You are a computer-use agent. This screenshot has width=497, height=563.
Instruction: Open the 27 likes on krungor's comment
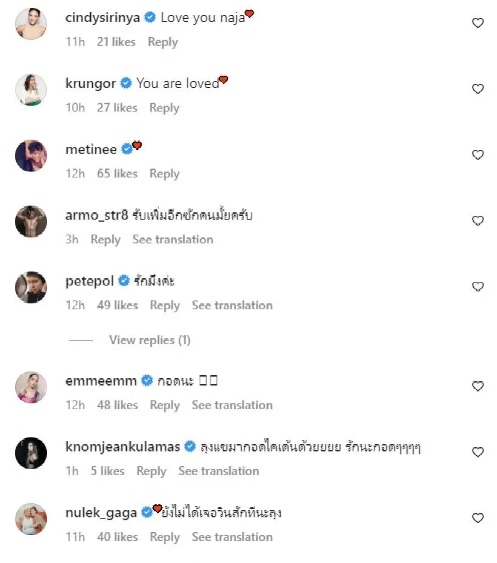[117, 108]
